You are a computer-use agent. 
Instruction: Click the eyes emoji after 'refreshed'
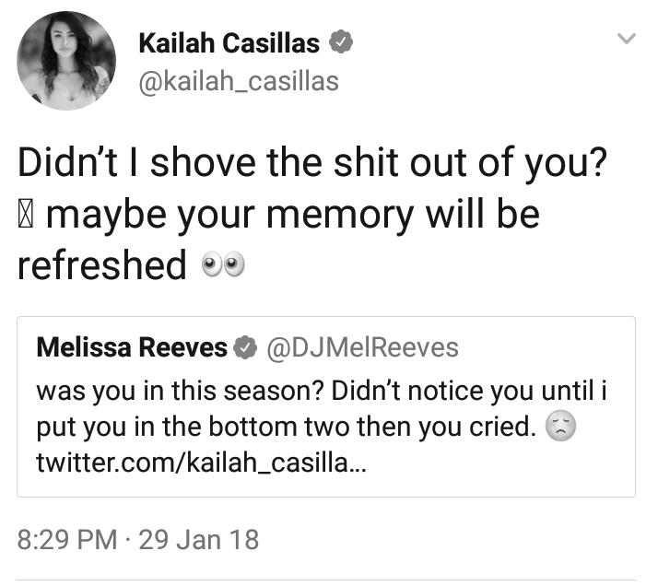223,264
